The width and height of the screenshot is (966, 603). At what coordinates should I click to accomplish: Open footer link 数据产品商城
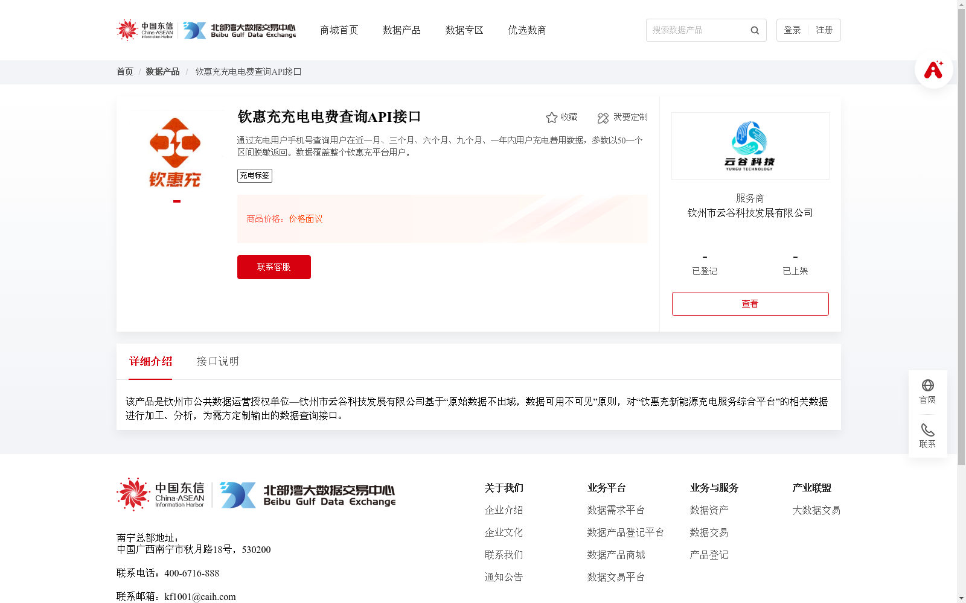click(x=616, y=555)
